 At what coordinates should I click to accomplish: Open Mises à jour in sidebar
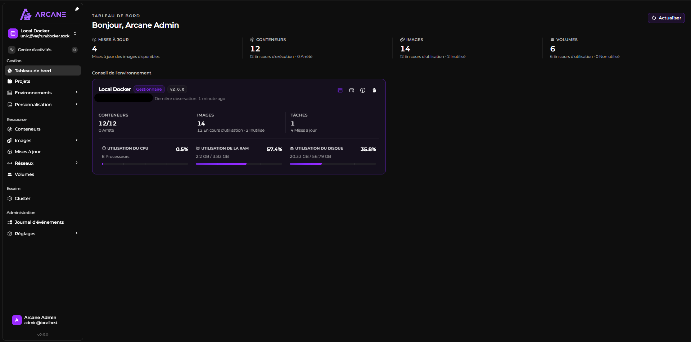42,152
